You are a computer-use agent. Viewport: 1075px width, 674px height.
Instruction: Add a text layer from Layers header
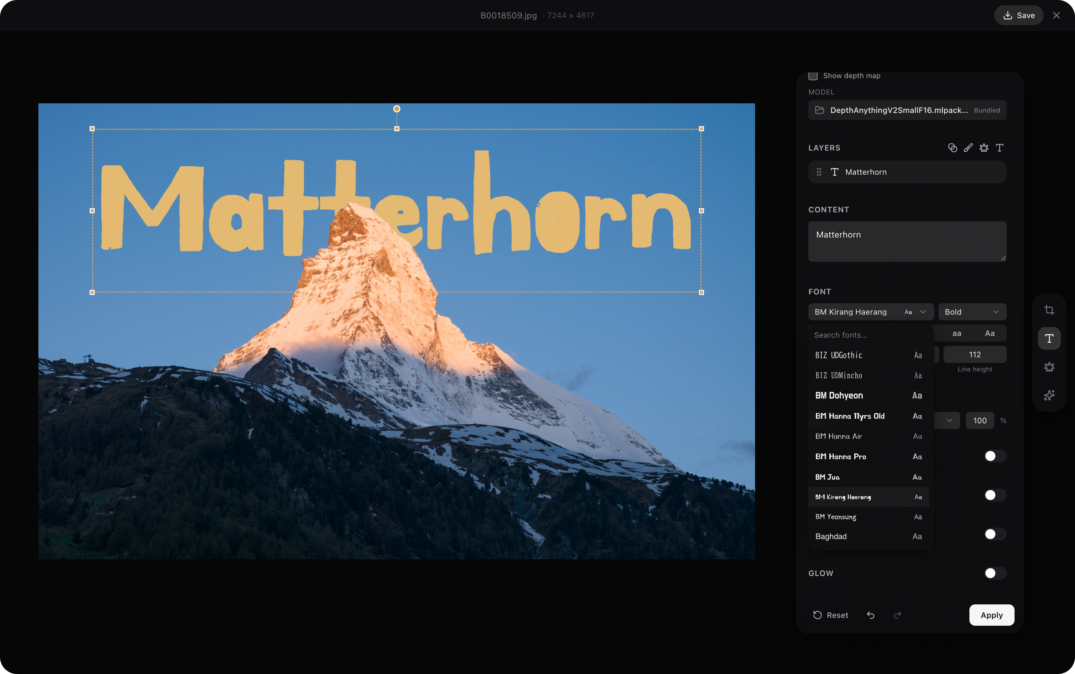1000,148
